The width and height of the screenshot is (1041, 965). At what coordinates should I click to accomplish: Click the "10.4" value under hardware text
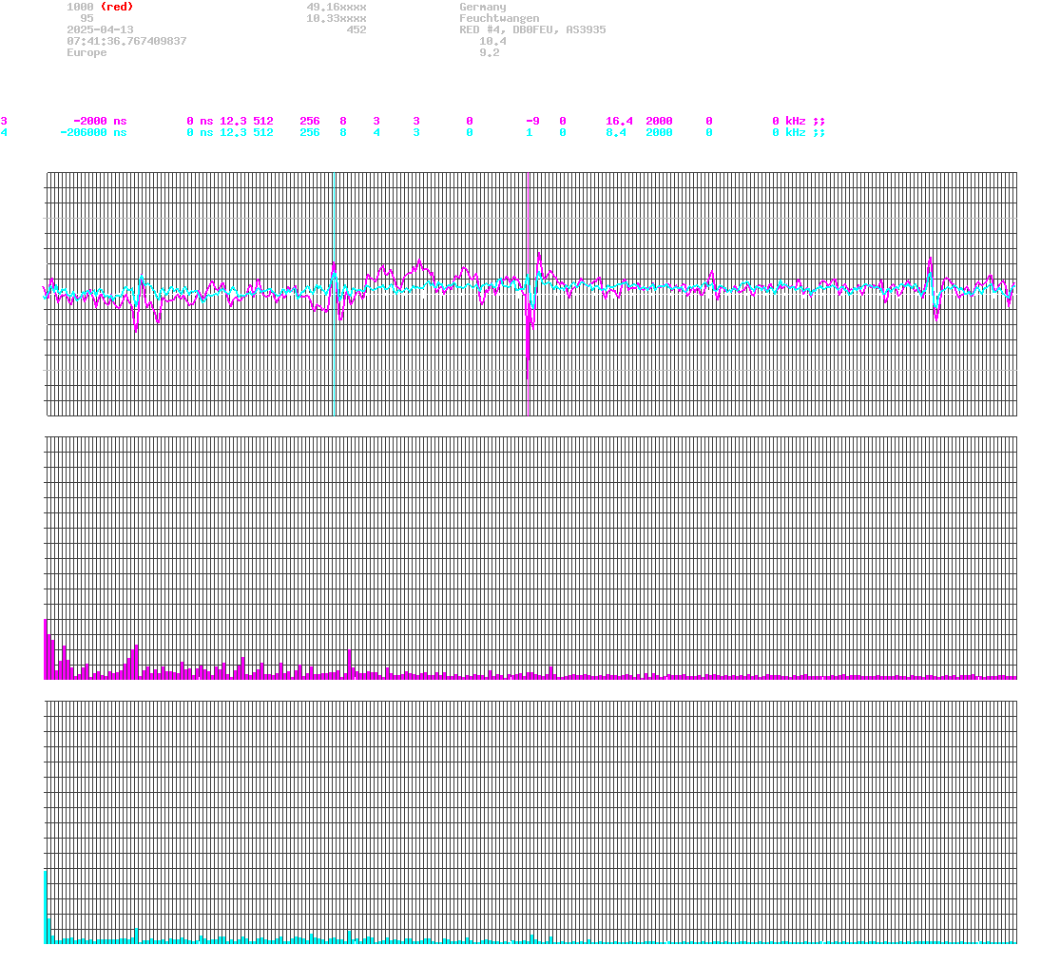[492, 41]
